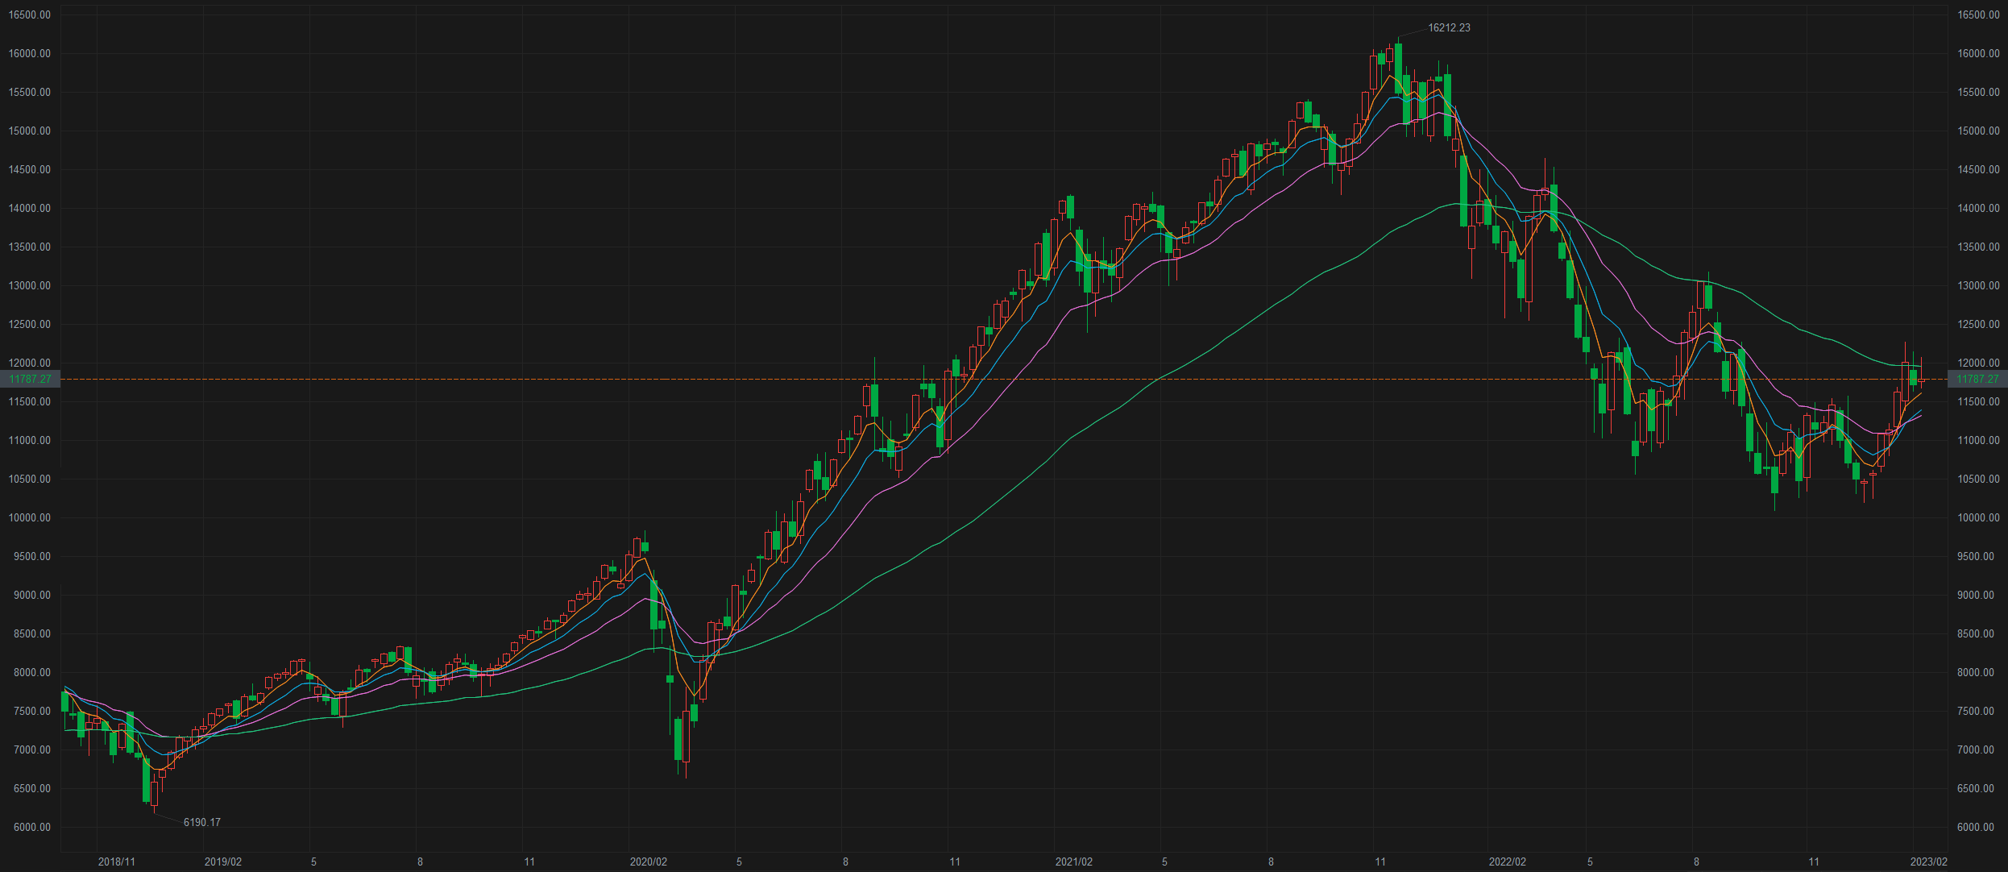Select the 11787.27 current price tag on left axis

(30, 379)
